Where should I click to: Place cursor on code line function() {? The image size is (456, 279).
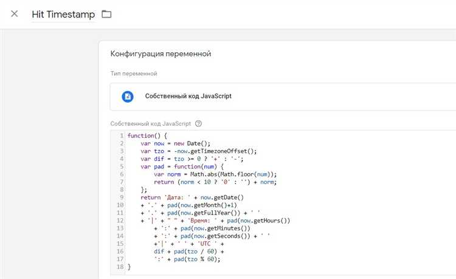(x=147, y=136)
